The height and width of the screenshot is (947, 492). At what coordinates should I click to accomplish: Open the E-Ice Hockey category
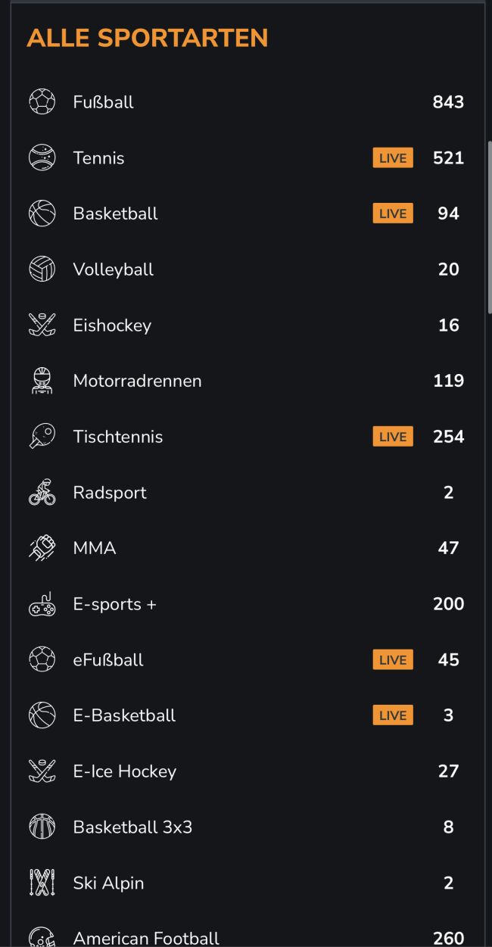[125, 771]
